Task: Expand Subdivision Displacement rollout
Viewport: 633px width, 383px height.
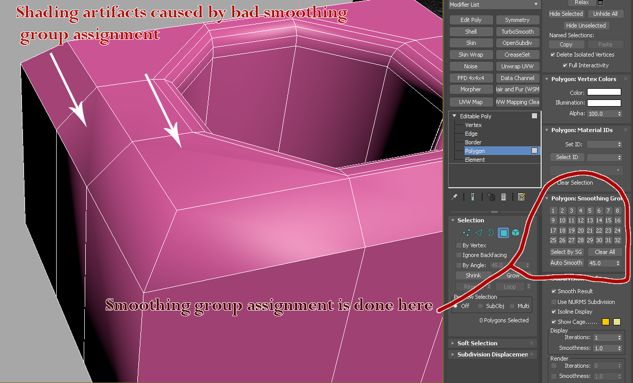Action: tap(453, 354)
